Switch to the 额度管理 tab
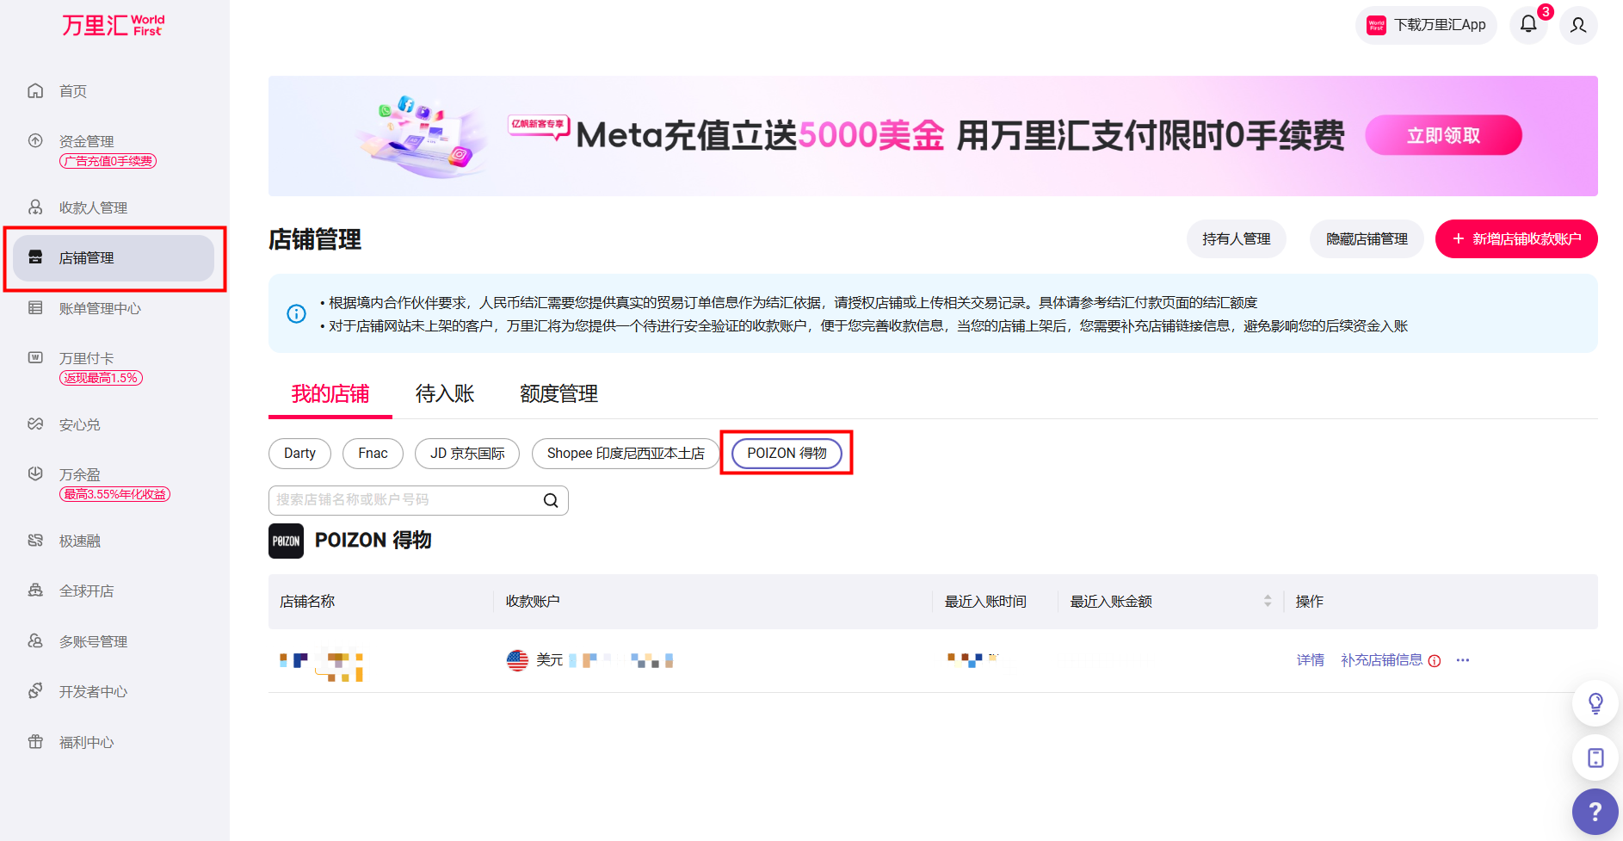 pos(558,394)
